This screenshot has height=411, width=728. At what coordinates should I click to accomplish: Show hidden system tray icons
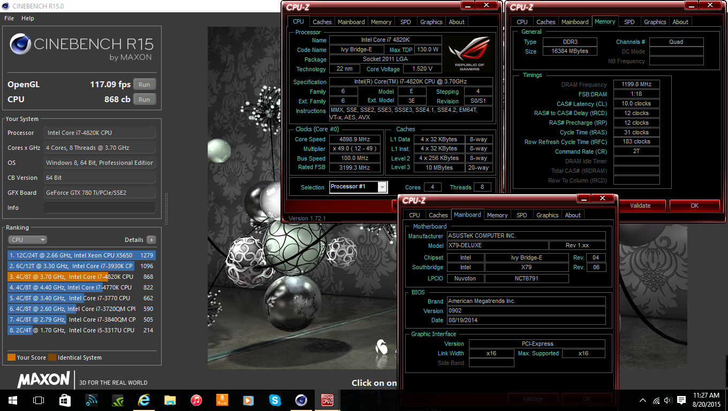tap(643, 400)
